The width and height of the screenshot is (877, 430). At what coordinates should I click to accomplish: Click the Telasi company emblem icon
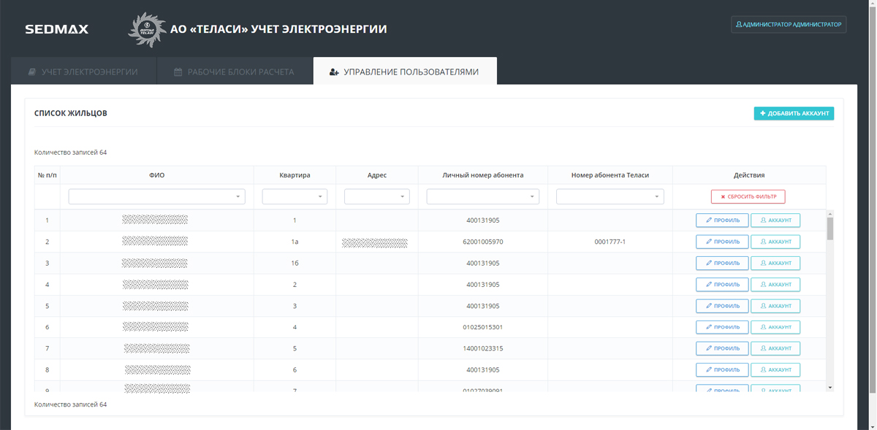click(147, 30)
